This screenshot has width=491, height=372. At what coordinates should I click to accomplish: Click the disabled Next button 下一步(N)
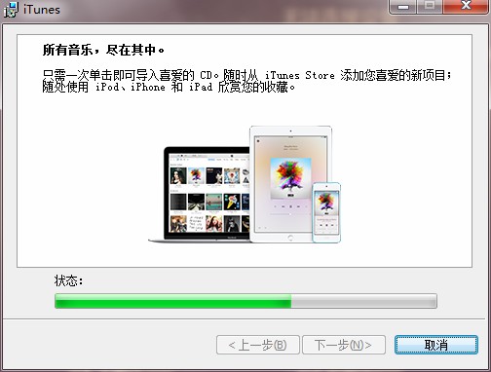tap(344, 345)
